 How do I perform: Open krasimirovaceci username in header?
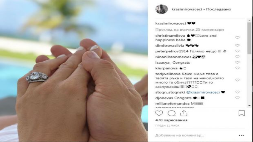coord(187,9)
